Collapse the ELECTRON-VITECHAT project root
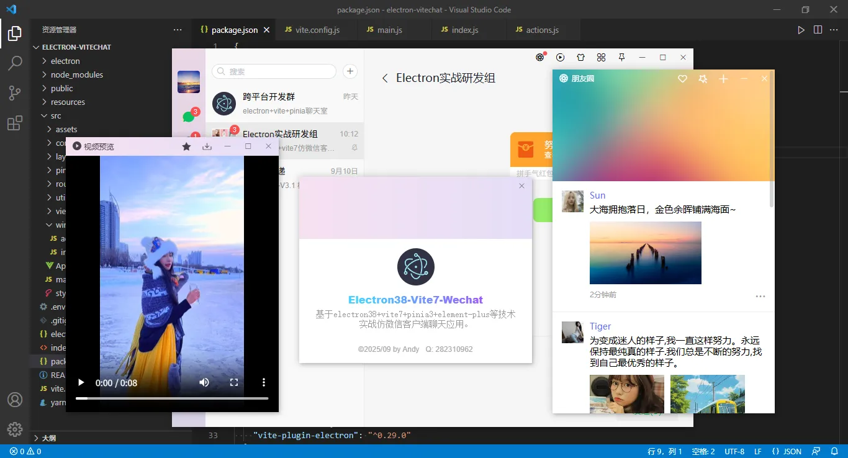Image resolution: width=848 pixels, height=458 pixels. [76, 47]
